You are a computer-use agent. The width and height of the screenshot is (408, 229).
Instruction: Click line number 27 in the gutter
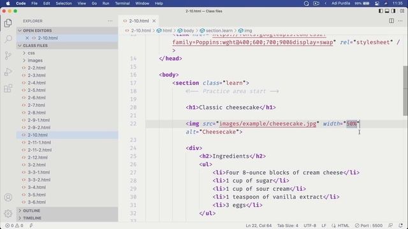(133, 172)
